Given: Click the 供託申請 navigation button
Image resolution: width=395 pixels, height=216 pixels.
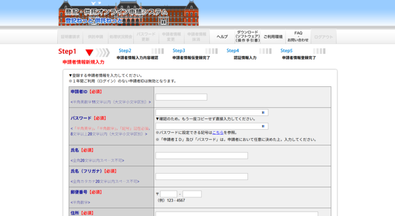Looking at the screenshot, I should click(95, 36).
